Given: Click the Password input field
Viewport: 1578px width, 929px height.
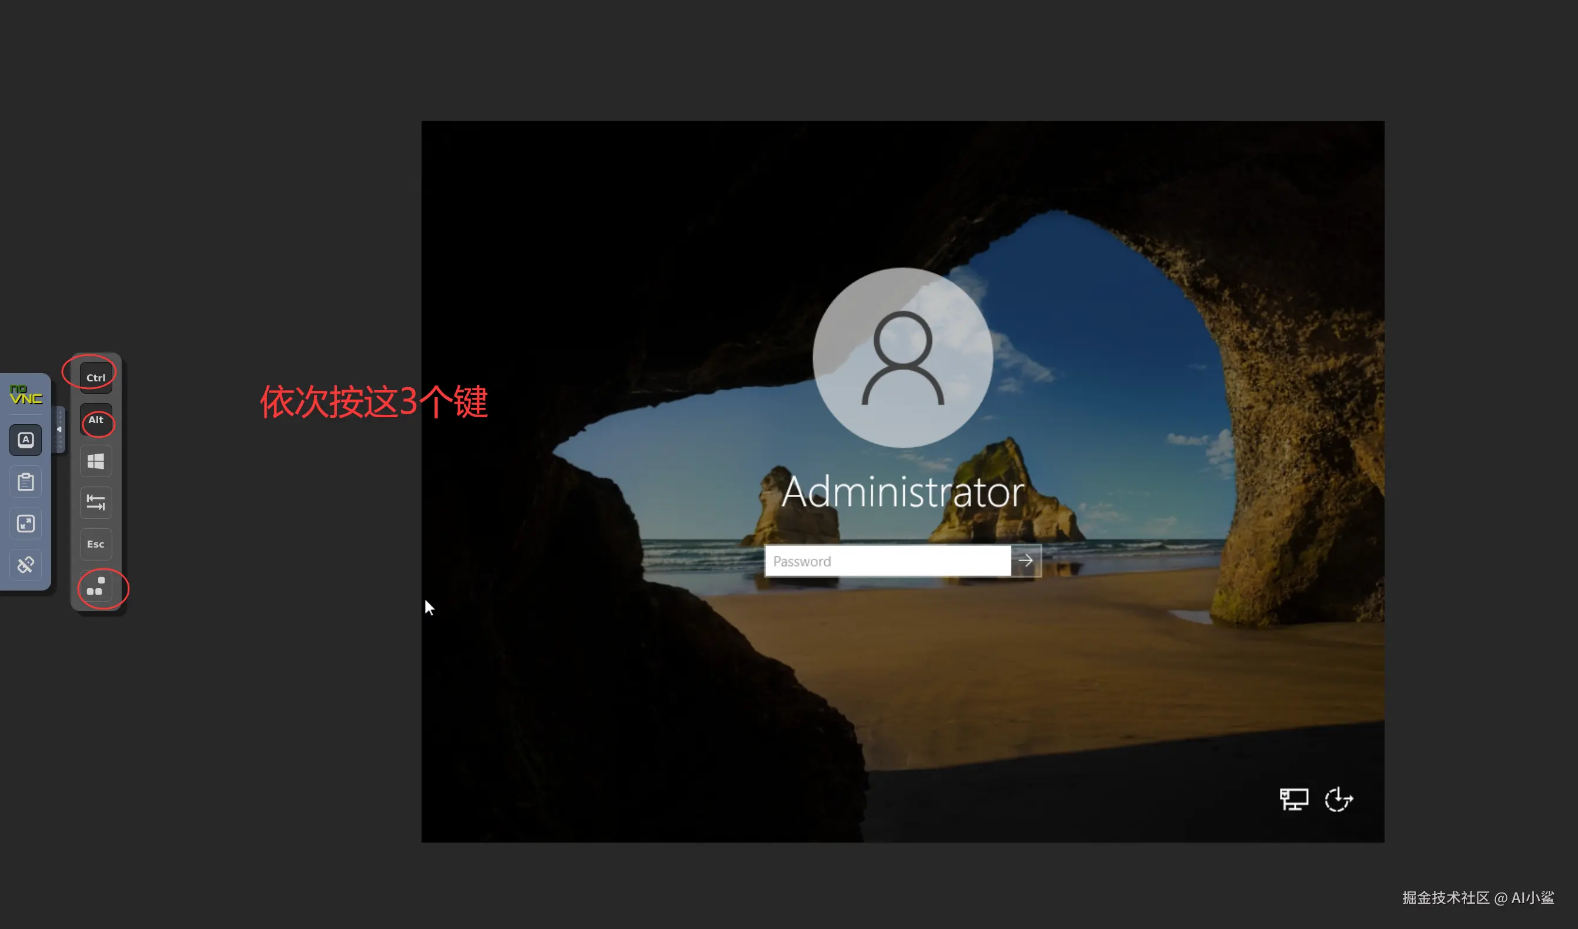Looking at the screenshot, I should [x=887, y=561].
